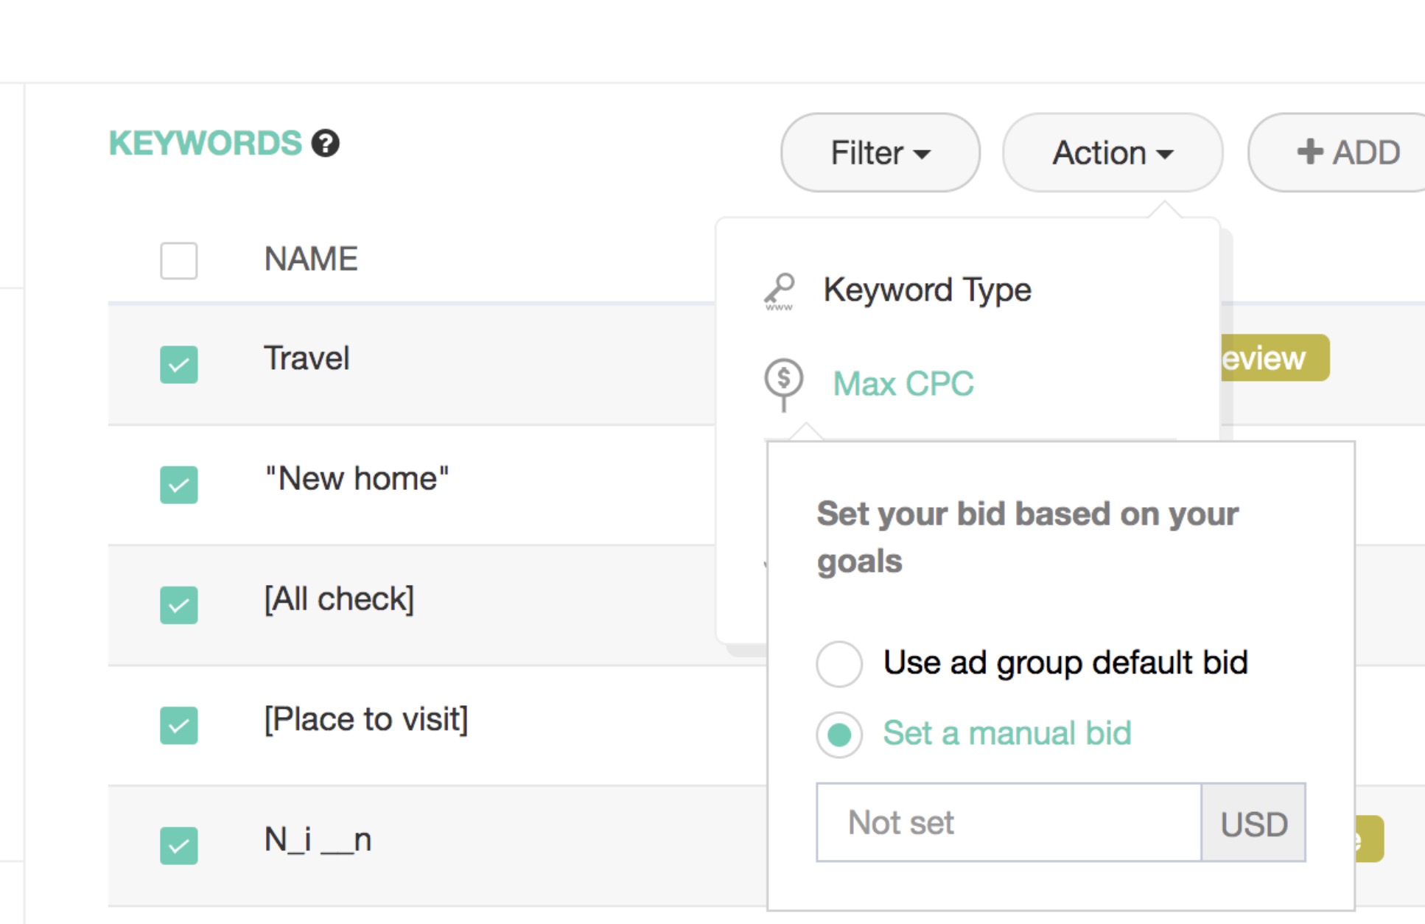The height and width of the screenshot is (924, 1425).
Task: Uncheck the [Place to visit] checkbox
Action: tap(179, 725)
